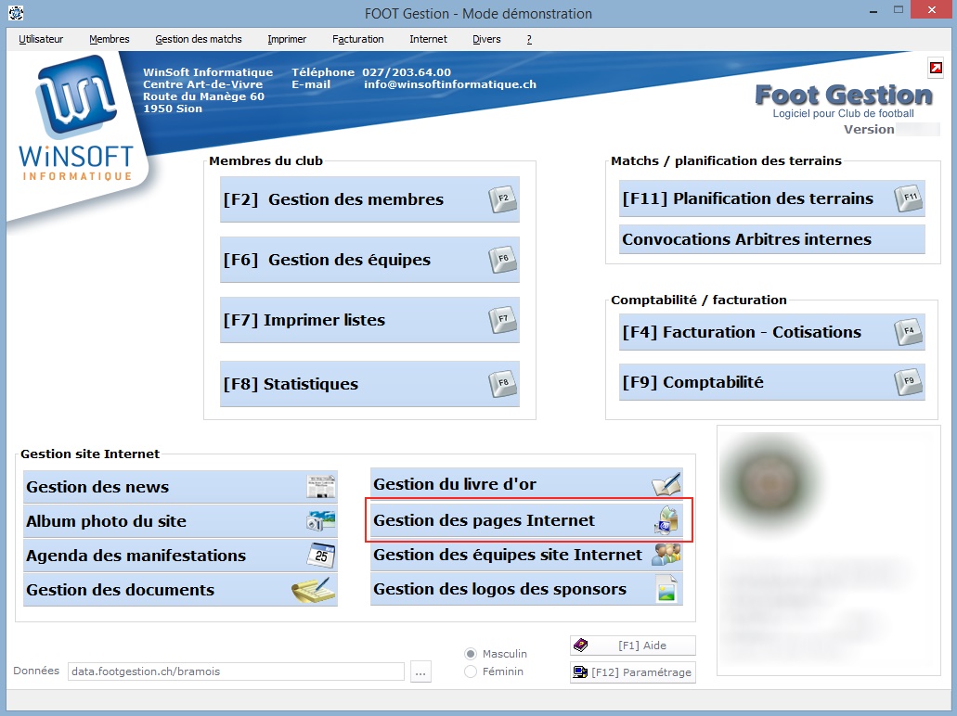Viewport: 957px width, 716px height.
Task: Click the F11 key icon on Planification des terrains
Action: coord(909,198)
